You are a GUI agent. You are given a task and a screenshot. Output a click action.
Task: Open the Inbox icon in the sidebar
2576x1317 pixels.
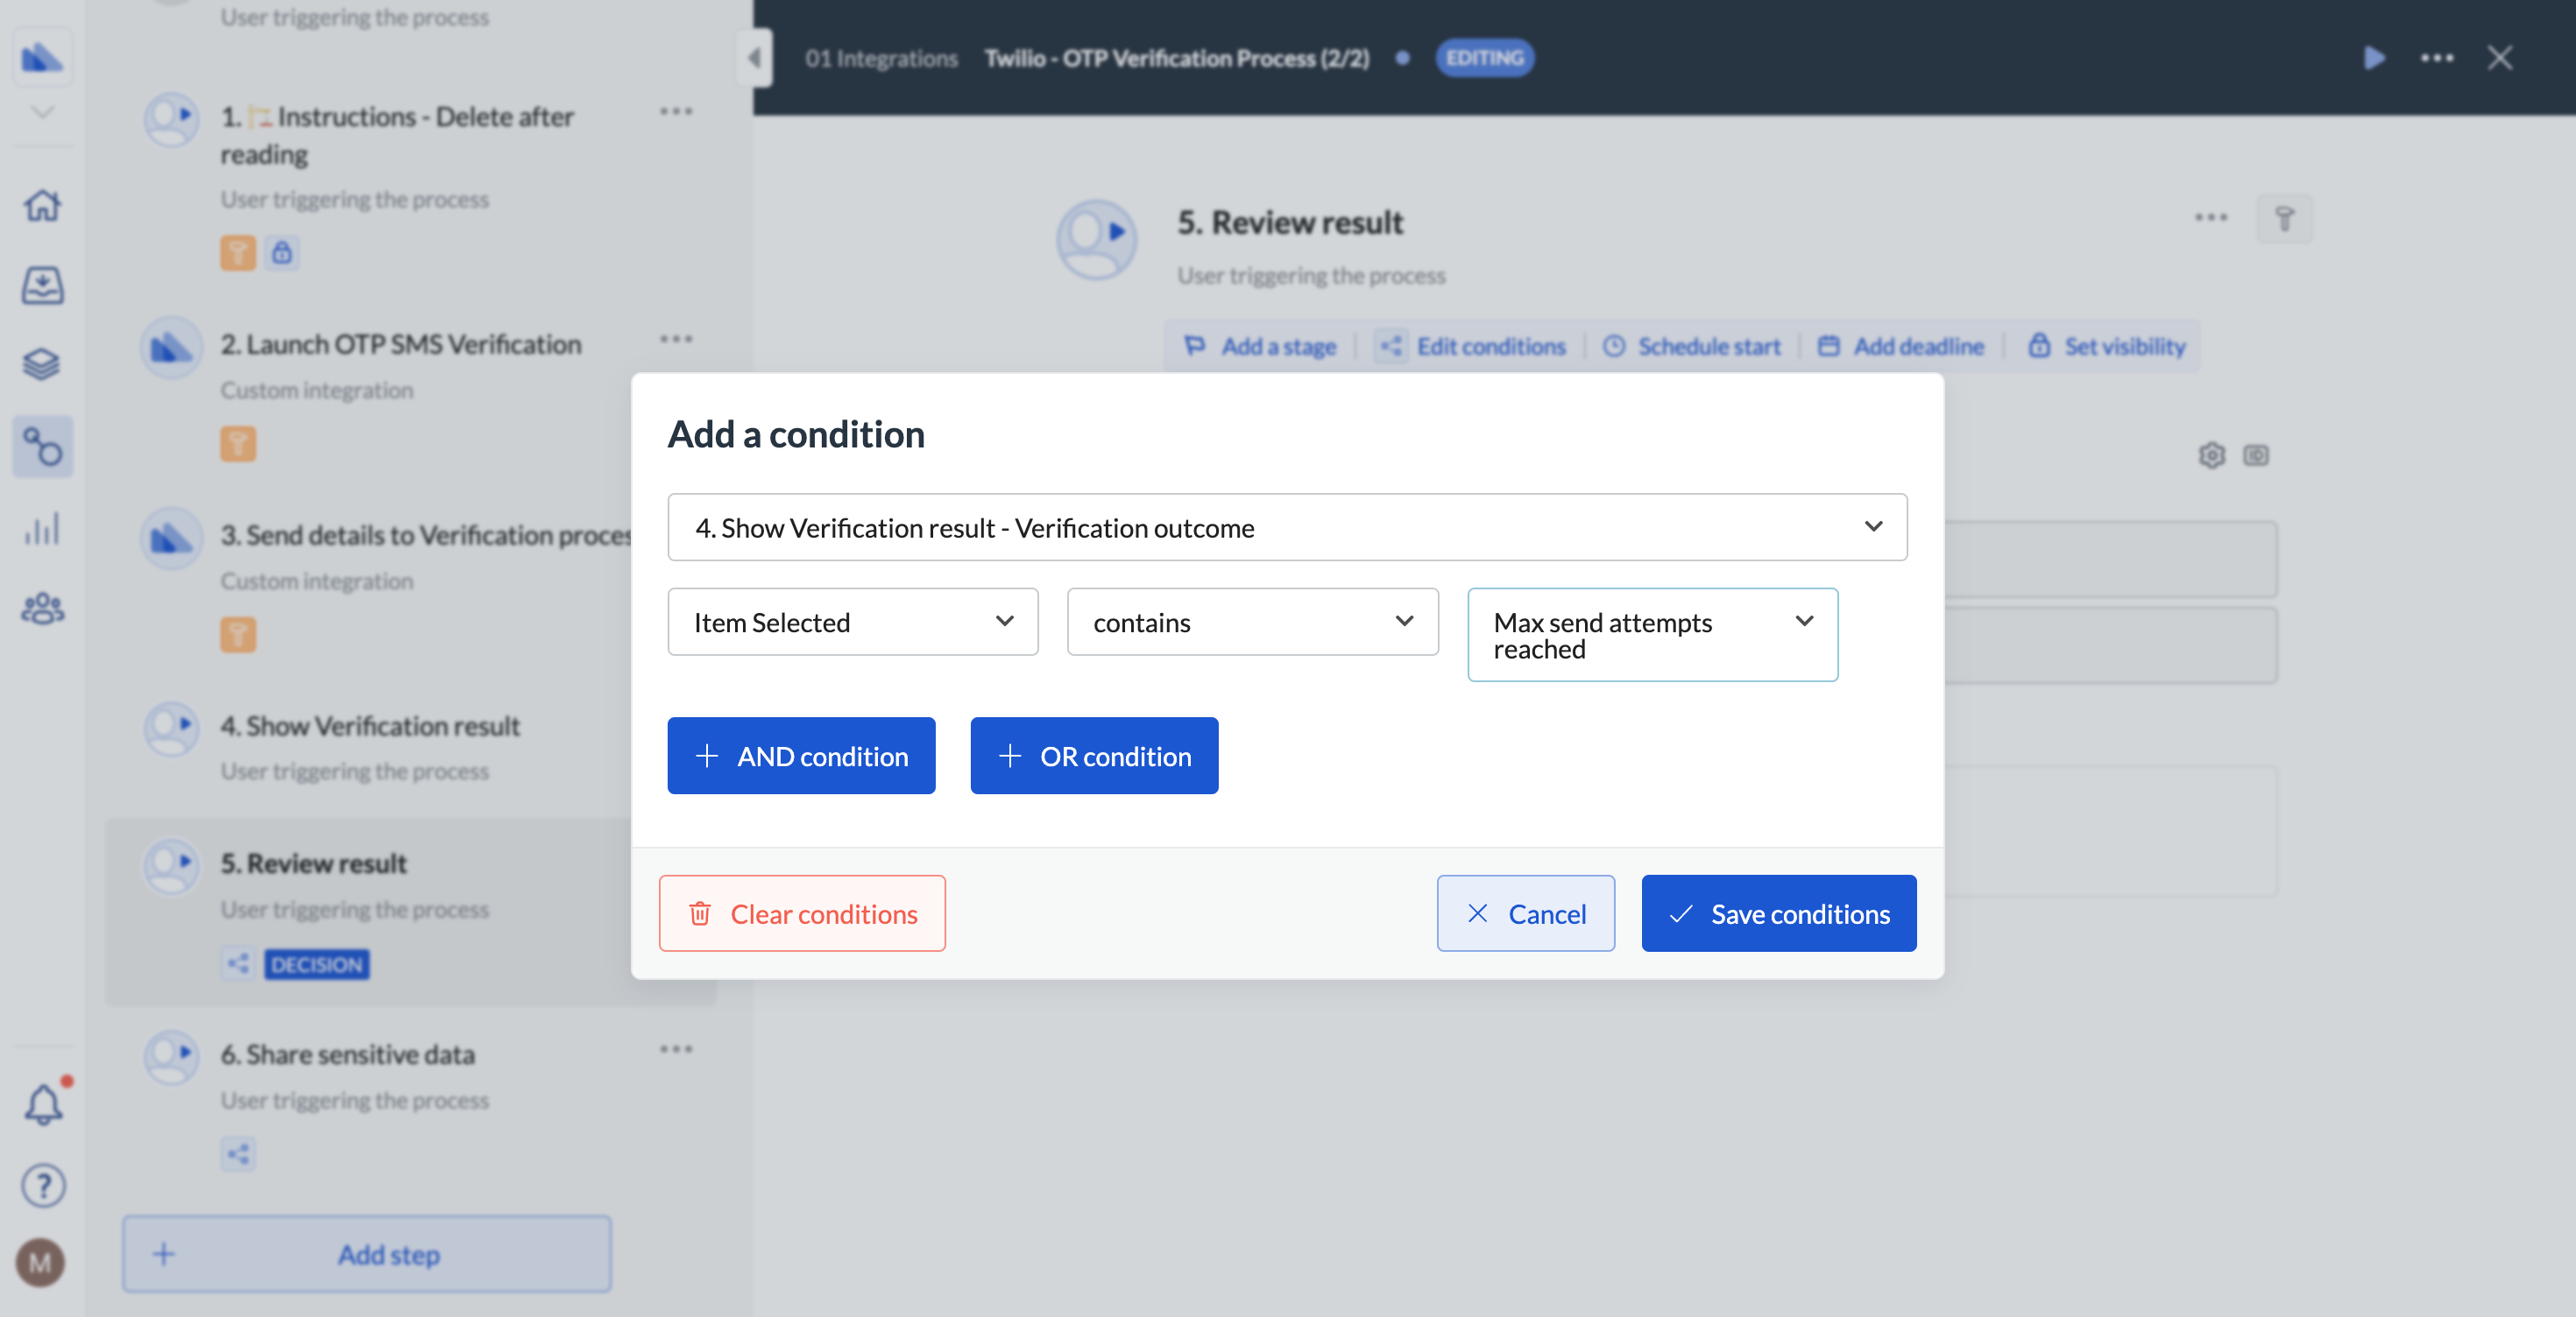point(42,285)
